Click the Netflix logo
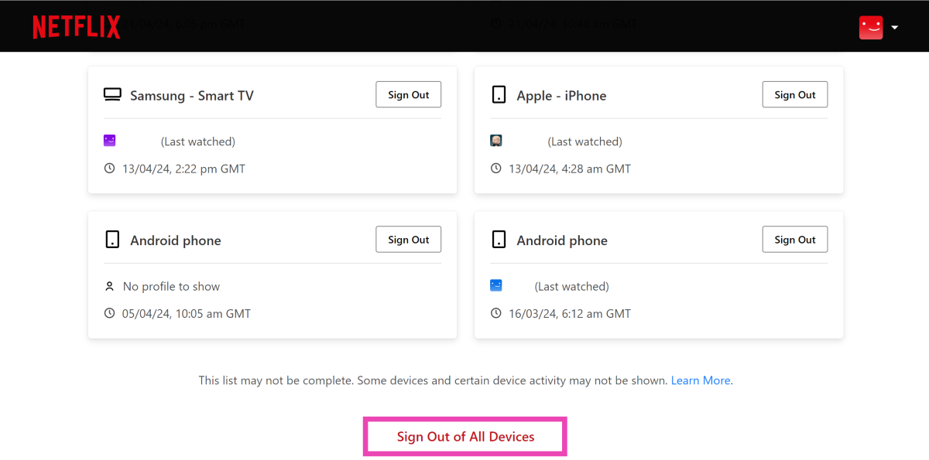This screenshot has height=460, width=929. 77,27
